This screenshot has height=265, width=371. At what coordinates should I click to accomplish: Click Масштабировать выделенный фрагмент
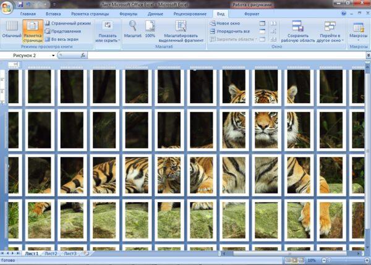pos(181,31)
